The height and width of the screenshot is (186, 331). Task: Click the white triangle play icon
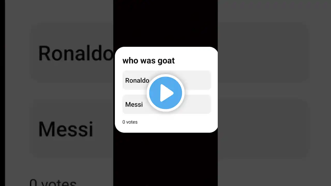coord(167,93)
